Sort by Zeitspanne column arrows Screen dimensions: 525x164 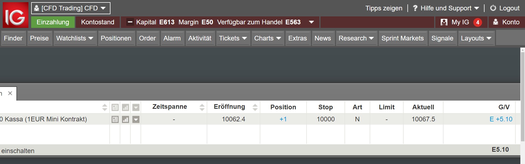pyautogui.click(x=202, y=107)
